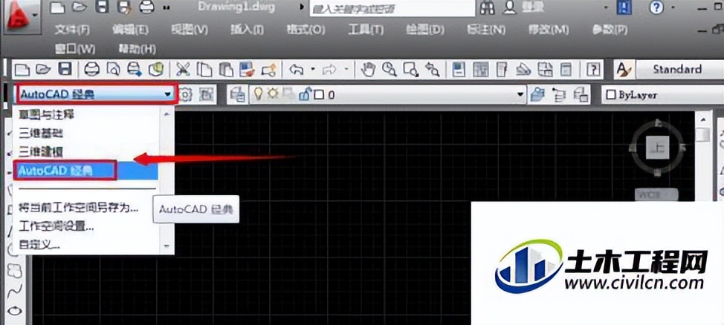
Task: Open the workspace switching dropdown
Action: tap(97, 94)
